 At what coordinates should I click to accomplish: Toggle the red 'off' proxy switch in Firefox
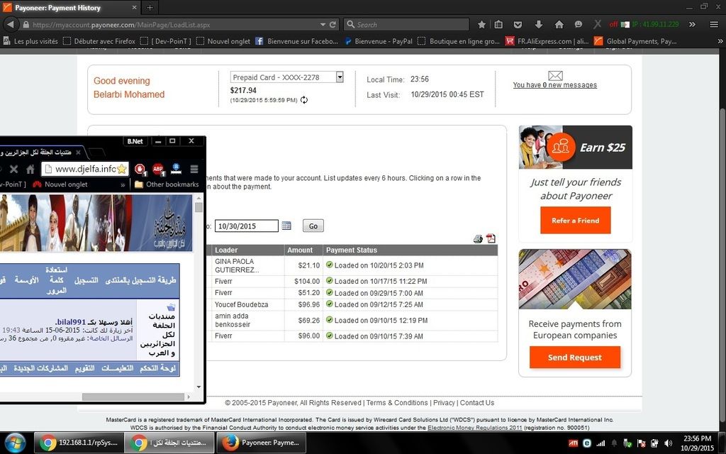(614, 25)
